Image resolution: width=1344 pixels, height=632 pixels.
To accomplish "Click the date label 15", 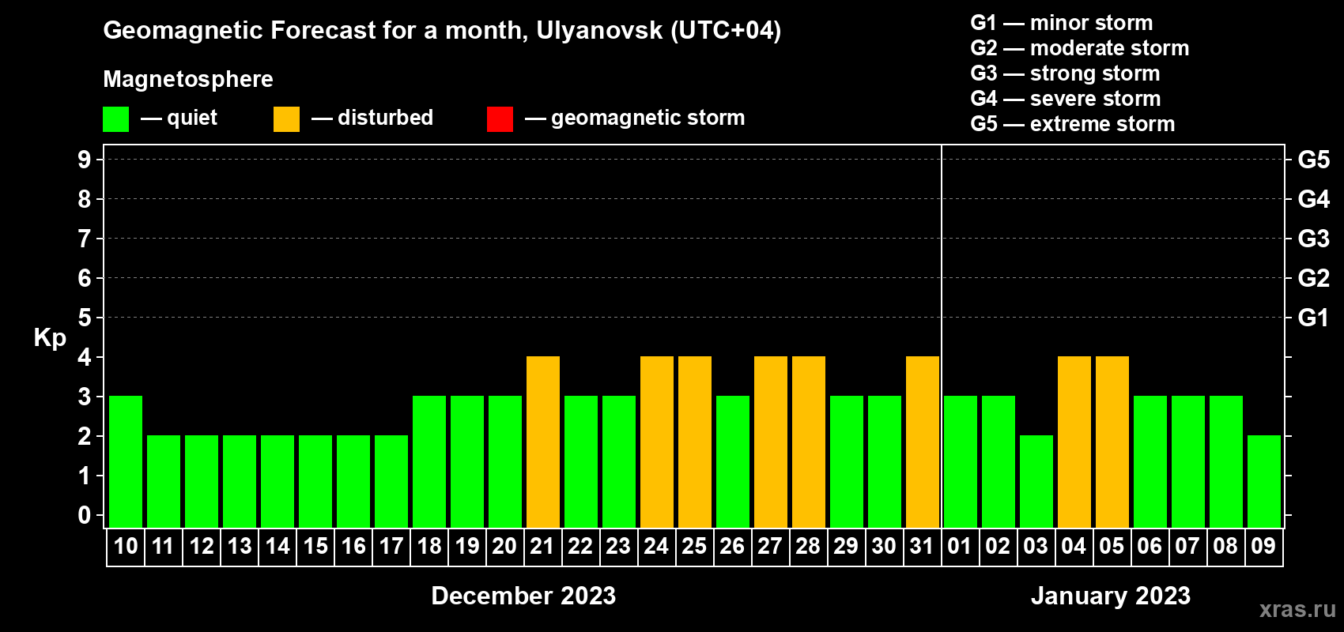I will 315,547.
